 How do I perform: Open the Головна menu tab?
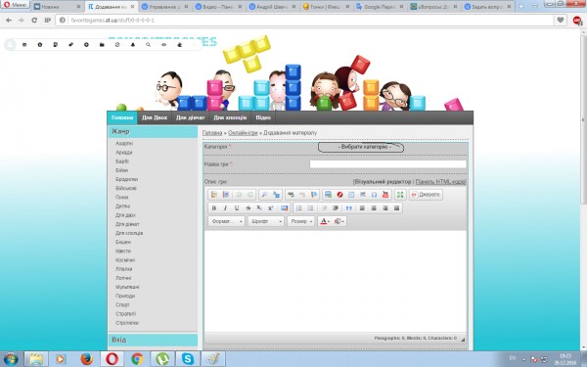[x=122, y=117]
